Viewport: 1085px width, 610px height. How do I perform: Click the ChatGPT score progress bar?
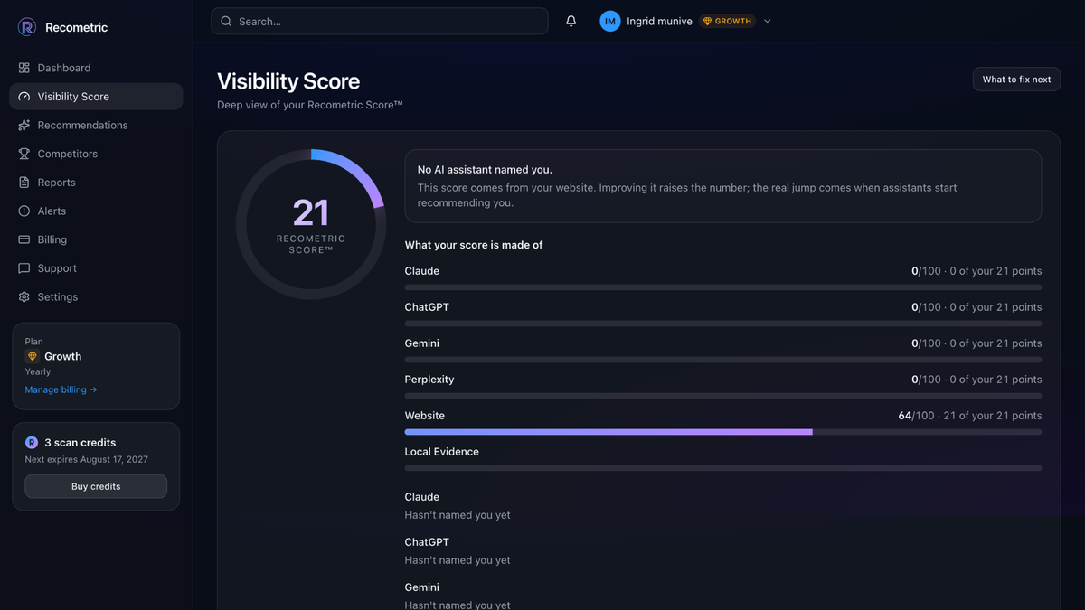coord(723,324)
